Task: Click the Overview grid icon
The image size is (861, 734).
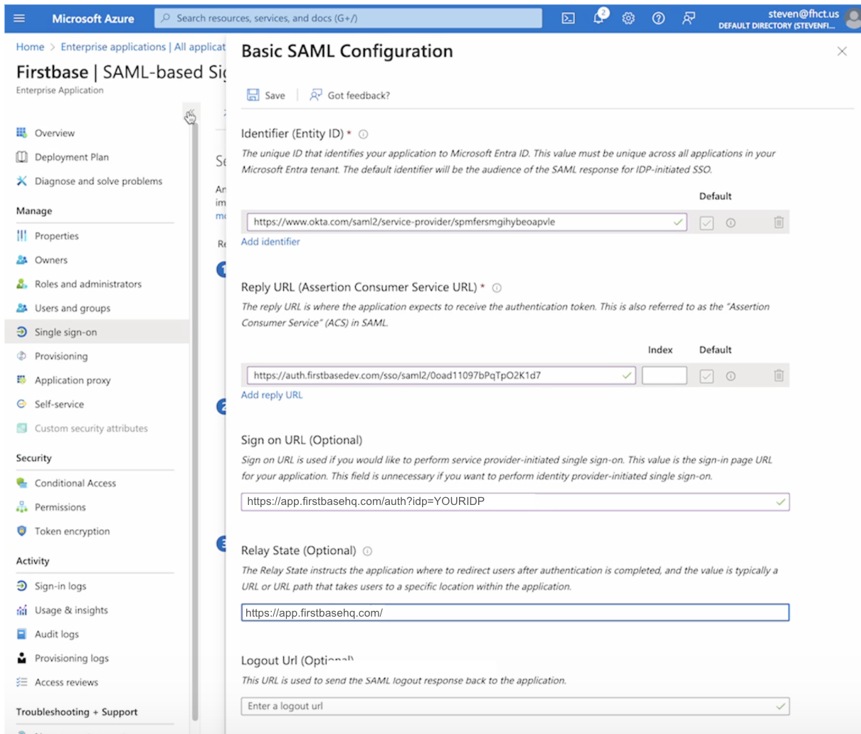Action: coord(21,133)
